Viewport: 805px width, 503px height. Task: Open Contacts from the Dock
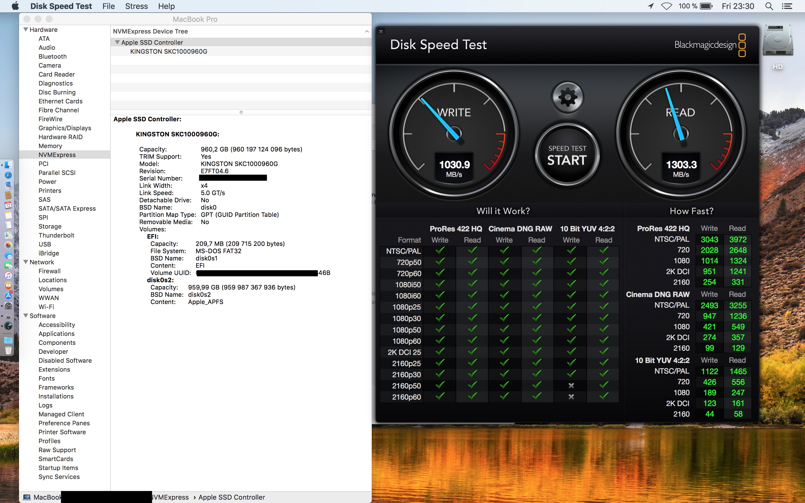(x=8, y=195)
